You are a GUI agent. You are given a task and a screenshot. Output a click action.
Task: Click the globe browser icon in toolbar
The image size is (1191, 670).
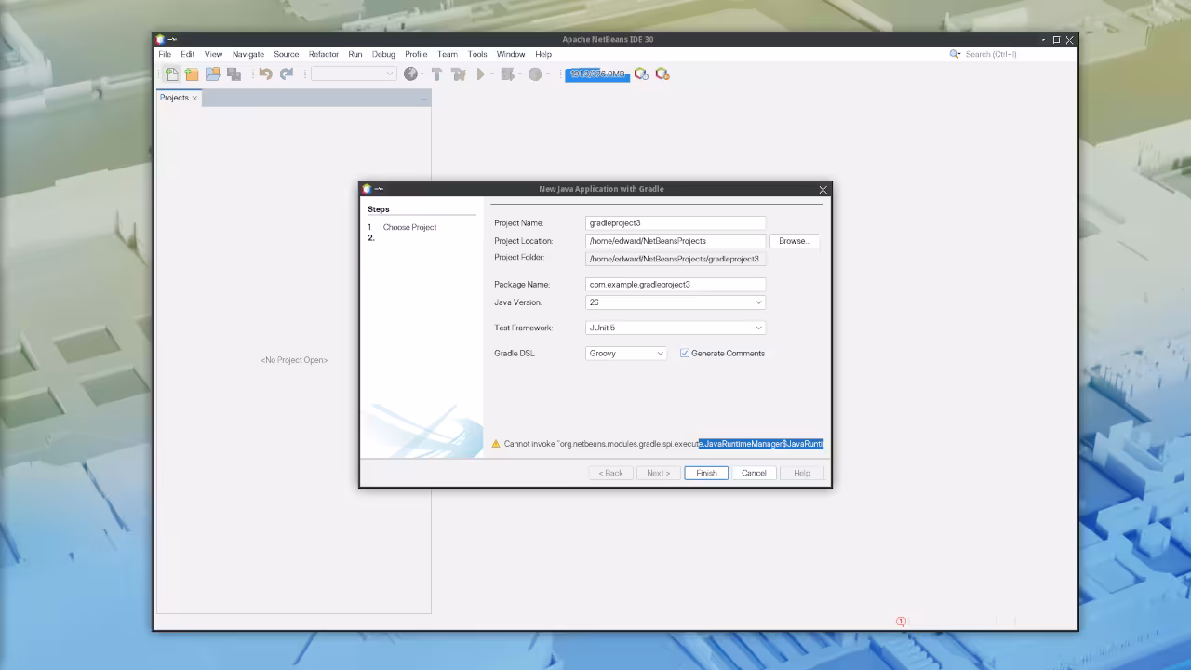tap(410, 74)
